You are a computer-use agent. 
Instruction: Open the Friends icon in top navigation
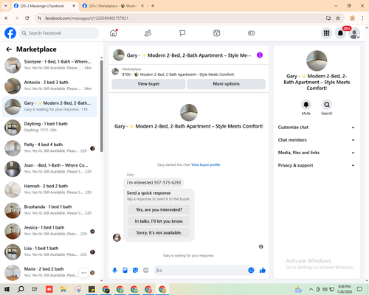tap(148, 33)
